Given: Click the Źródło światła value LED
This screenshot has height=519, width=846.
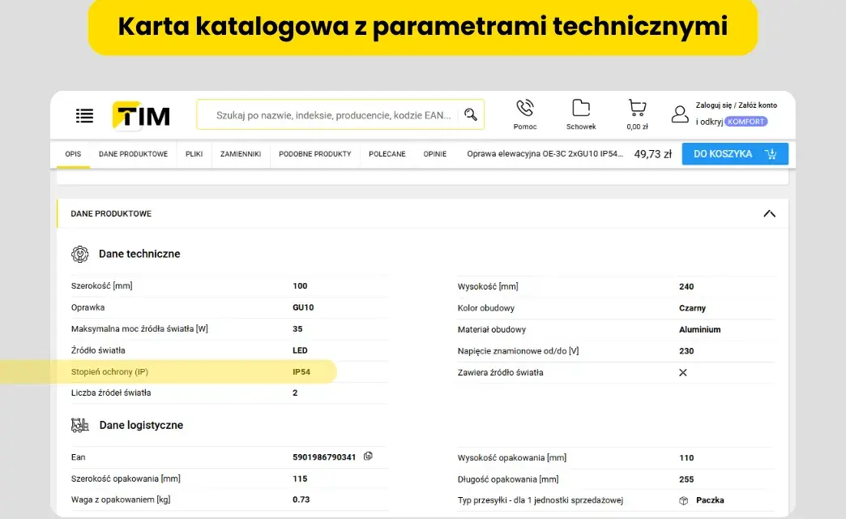Looking at the screenshot, I should pyautogui.click(x=300, y=350).
